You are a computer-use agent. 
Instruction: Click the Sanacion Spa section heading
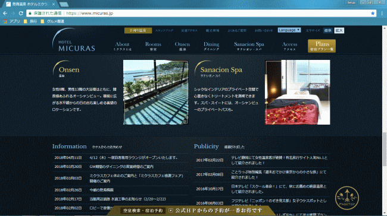221,70
